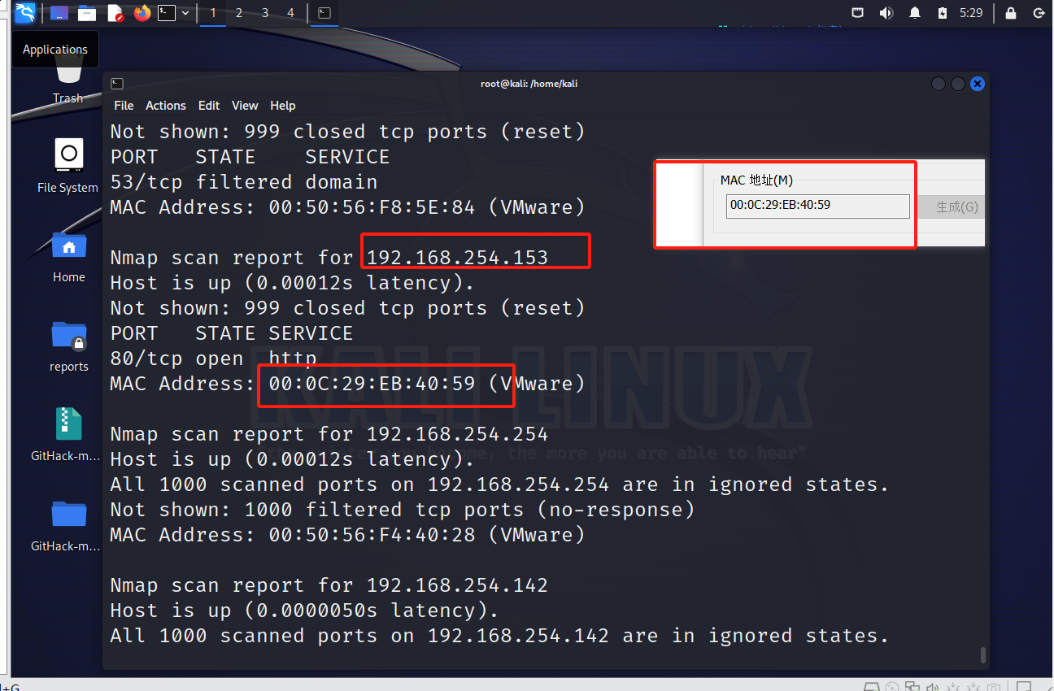The image size is (1054, 691).
Task: Open the Kali dragon applications menu
Action: pos(25,13)
